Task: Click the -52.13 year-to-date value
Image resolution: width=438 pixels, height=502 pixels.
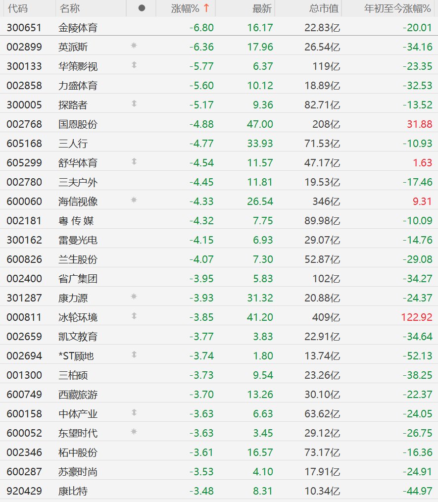Action: coord(418,356)
